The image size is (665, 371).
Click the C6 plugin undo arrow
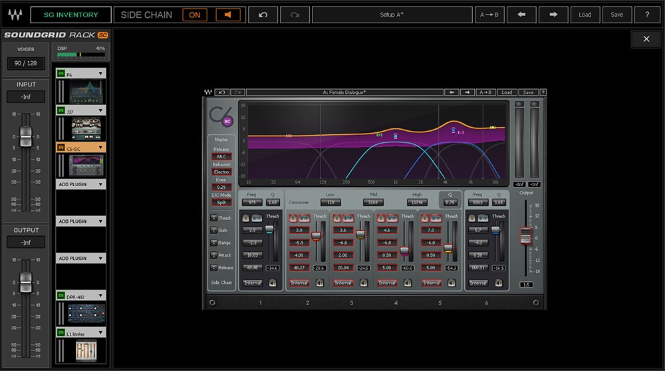222,92
